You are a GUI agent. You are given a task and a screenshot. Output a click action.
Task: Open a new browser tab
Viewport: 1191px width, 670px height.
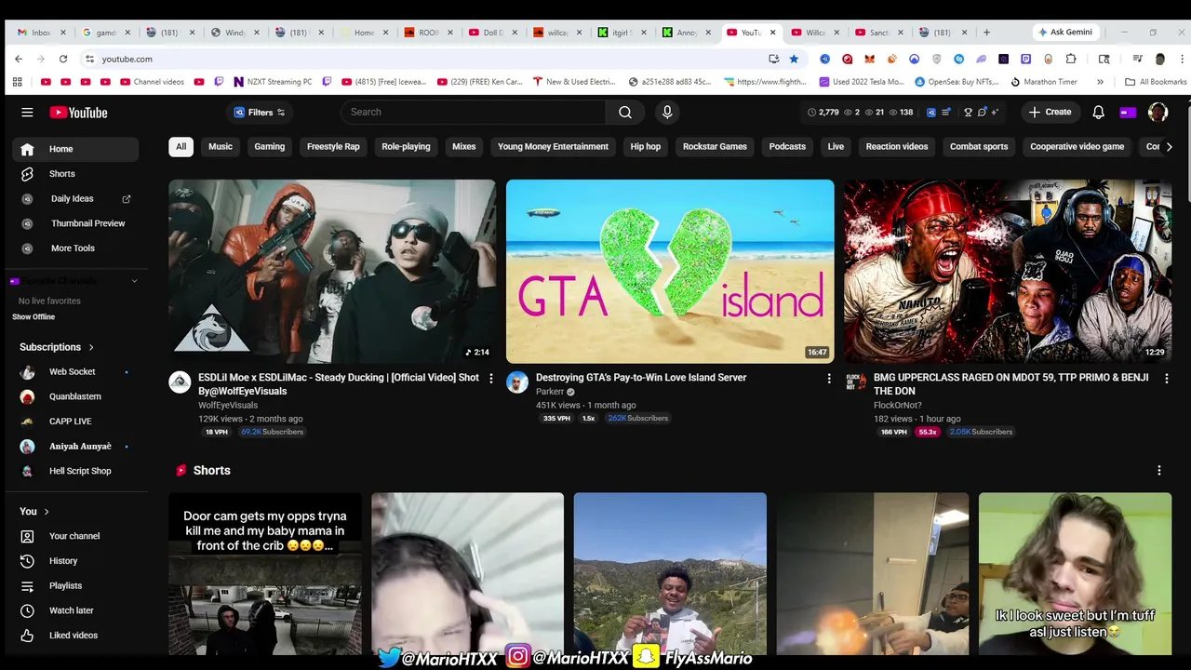986,33
